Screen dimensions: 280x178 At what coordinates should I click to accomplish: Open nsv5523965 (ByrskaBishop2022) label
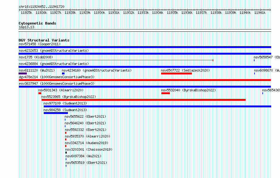click(69, 97)
